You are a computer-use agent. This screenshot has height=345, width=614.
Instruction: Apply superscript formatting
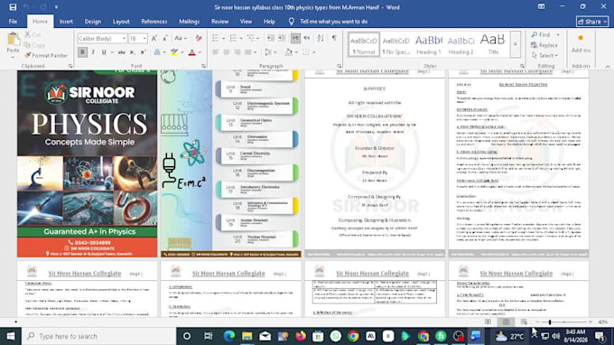pos(144,52)
